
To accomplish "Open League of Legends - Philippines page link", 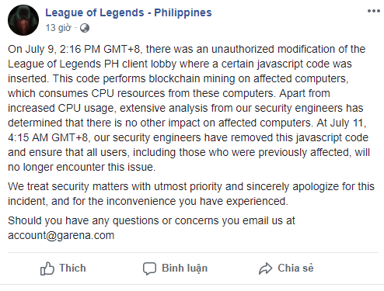I will [128, 12].
